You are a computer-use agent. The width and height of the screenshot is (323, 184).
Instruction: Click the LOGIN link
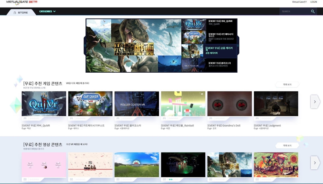[x=314, y=2]
